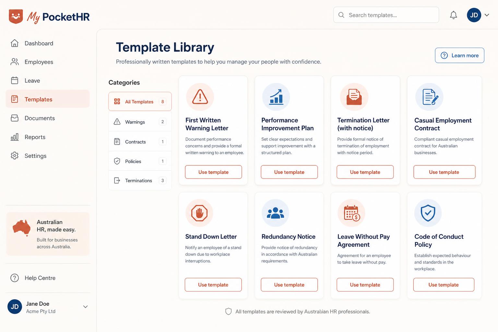Expand the top-right account chevron
The height and width of the screenshot is (332, 498).
487,15
